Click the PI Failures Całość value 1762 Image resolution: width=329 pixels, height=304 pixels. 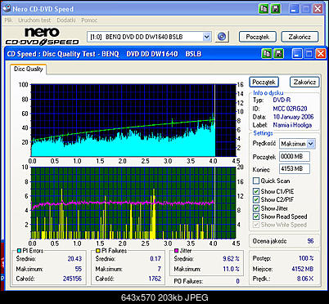[155, 279]
